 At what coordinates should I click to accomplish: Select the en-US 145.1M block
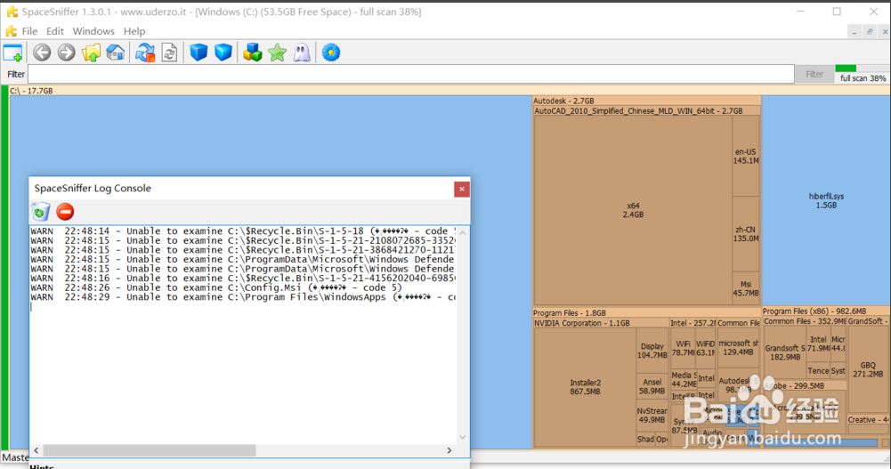pyautogui.click(x=746, y=156)
